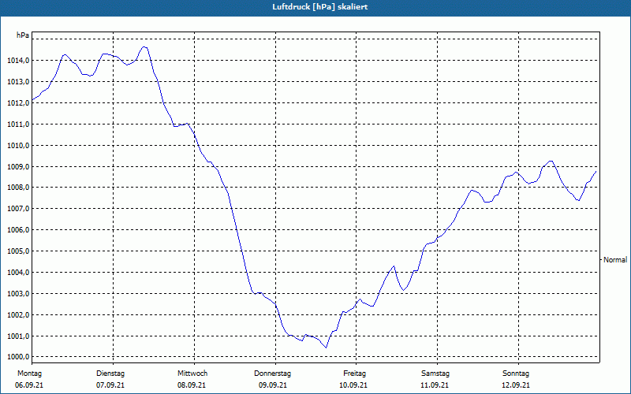The image size is (631, 394).
Task: Click the date 10.09.21
Action: point(353,385)
